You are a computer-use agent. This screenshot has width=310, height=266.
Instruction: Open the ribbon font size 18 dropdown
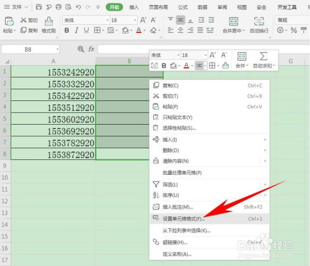pyautogui.click(x=135, y=20)
